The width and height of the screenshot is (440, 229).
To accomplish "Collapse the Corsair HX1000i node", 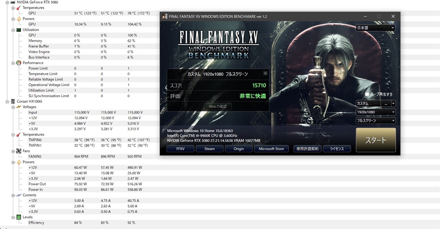I will pyautogui.click(x=7, y=101).
